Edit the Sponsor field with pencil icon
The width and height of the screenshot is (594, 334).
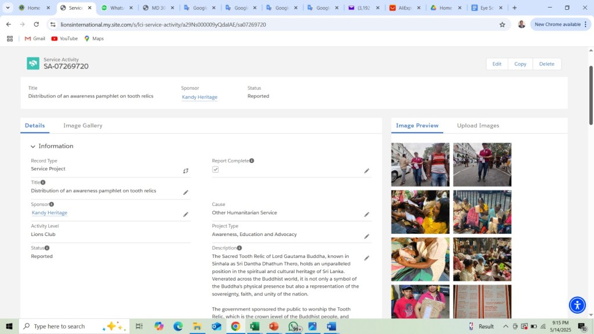(x=186, y=215)
